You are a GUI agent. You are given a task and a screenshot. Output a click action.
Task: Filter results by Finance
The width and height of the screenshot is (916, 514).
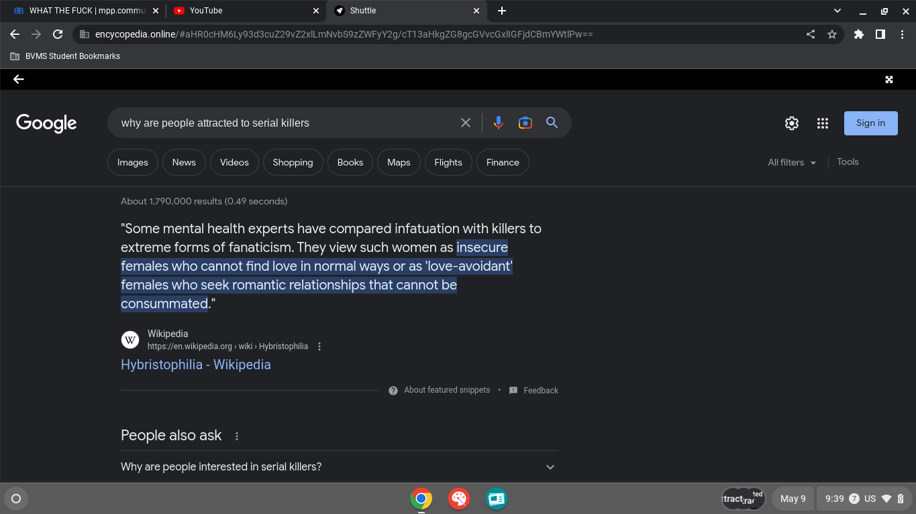(x=503, y=162)
